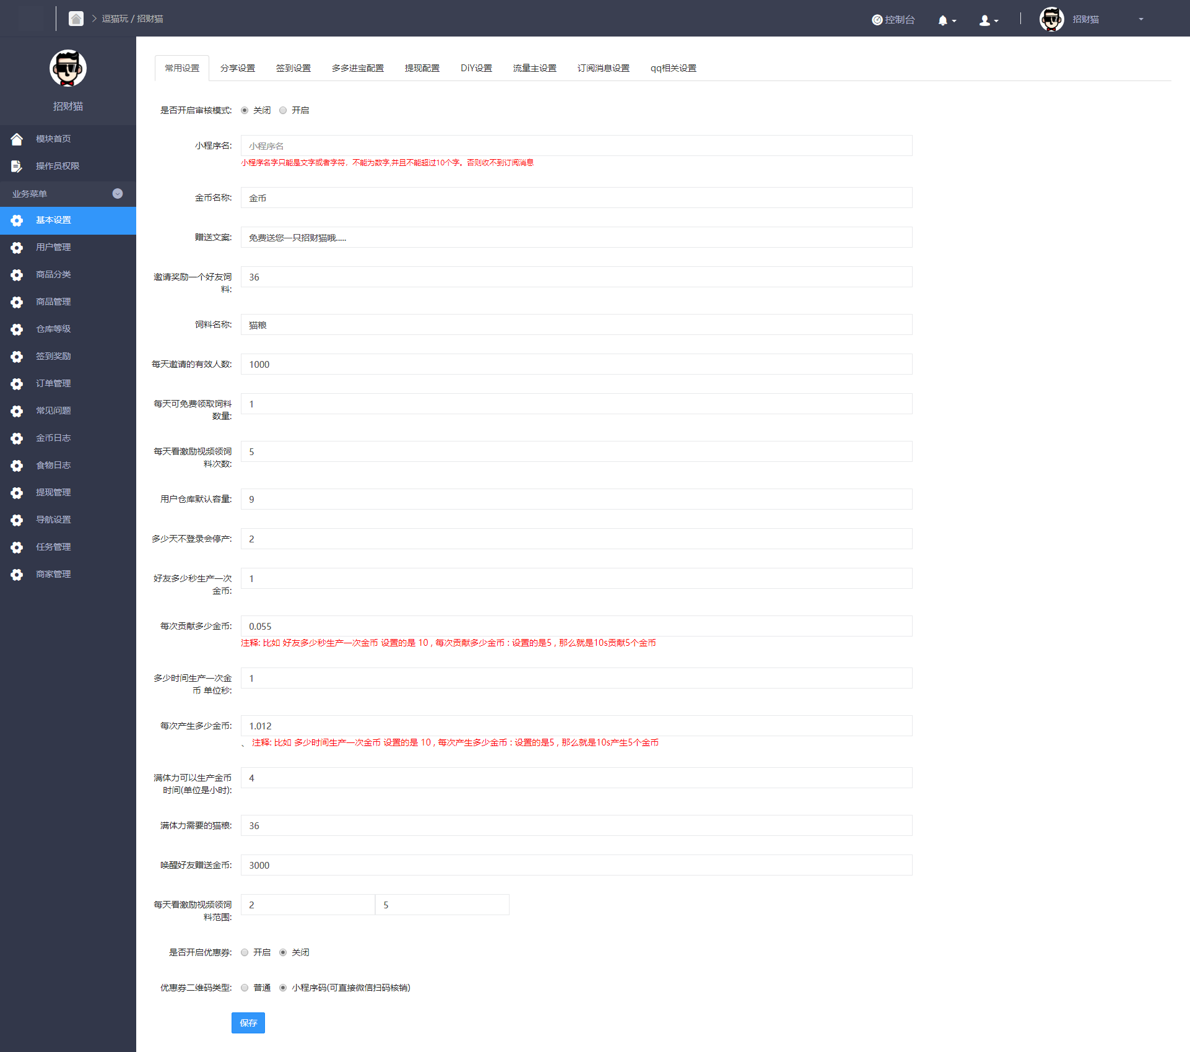Open the 控制台 dashboard icon link
This screenshot has height=1052, width=1190.
click(x=893, y=20)
